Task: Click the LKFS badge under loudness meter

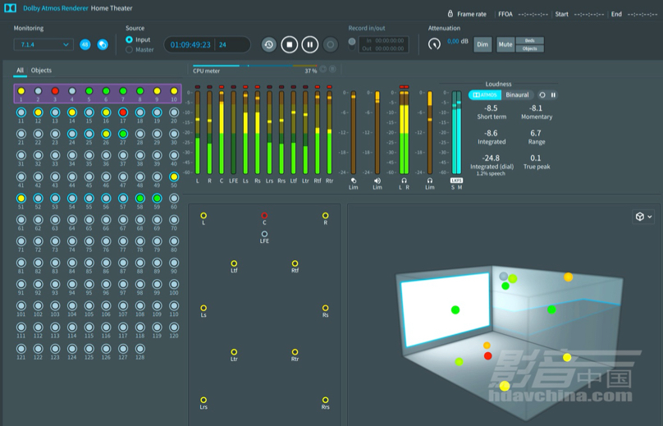Action: 456,181
